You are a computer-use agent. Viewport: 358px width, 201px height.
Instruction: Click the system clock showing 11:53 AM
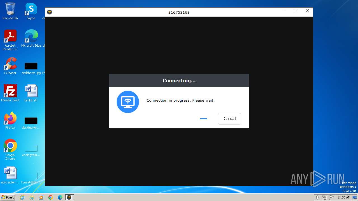(344, 197)
